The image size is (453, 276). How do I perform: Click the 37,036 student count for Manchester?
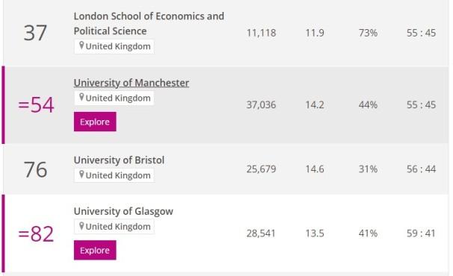pos(261,104)
